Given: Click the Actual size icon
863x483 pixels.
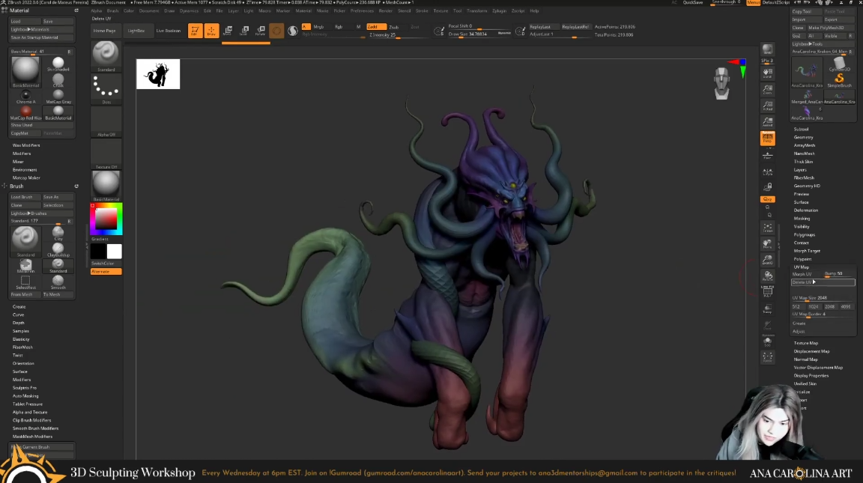Looking at the screenshot, I should click(x=767, y=105).
